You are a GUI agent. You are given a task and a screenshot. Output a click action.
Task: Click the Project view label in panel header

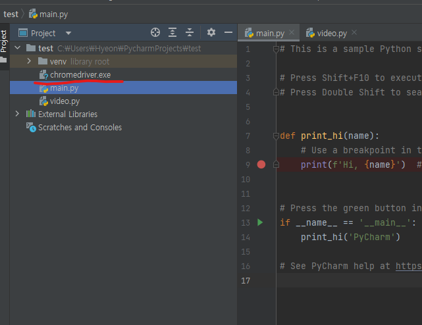(x=43, y=34)
